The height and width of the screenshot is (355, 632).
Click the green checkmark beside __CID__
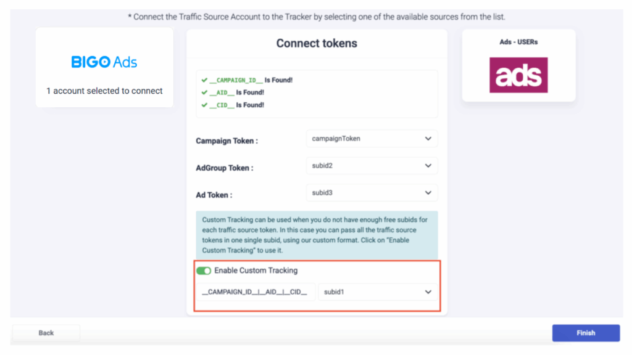[x=204, y=105]
